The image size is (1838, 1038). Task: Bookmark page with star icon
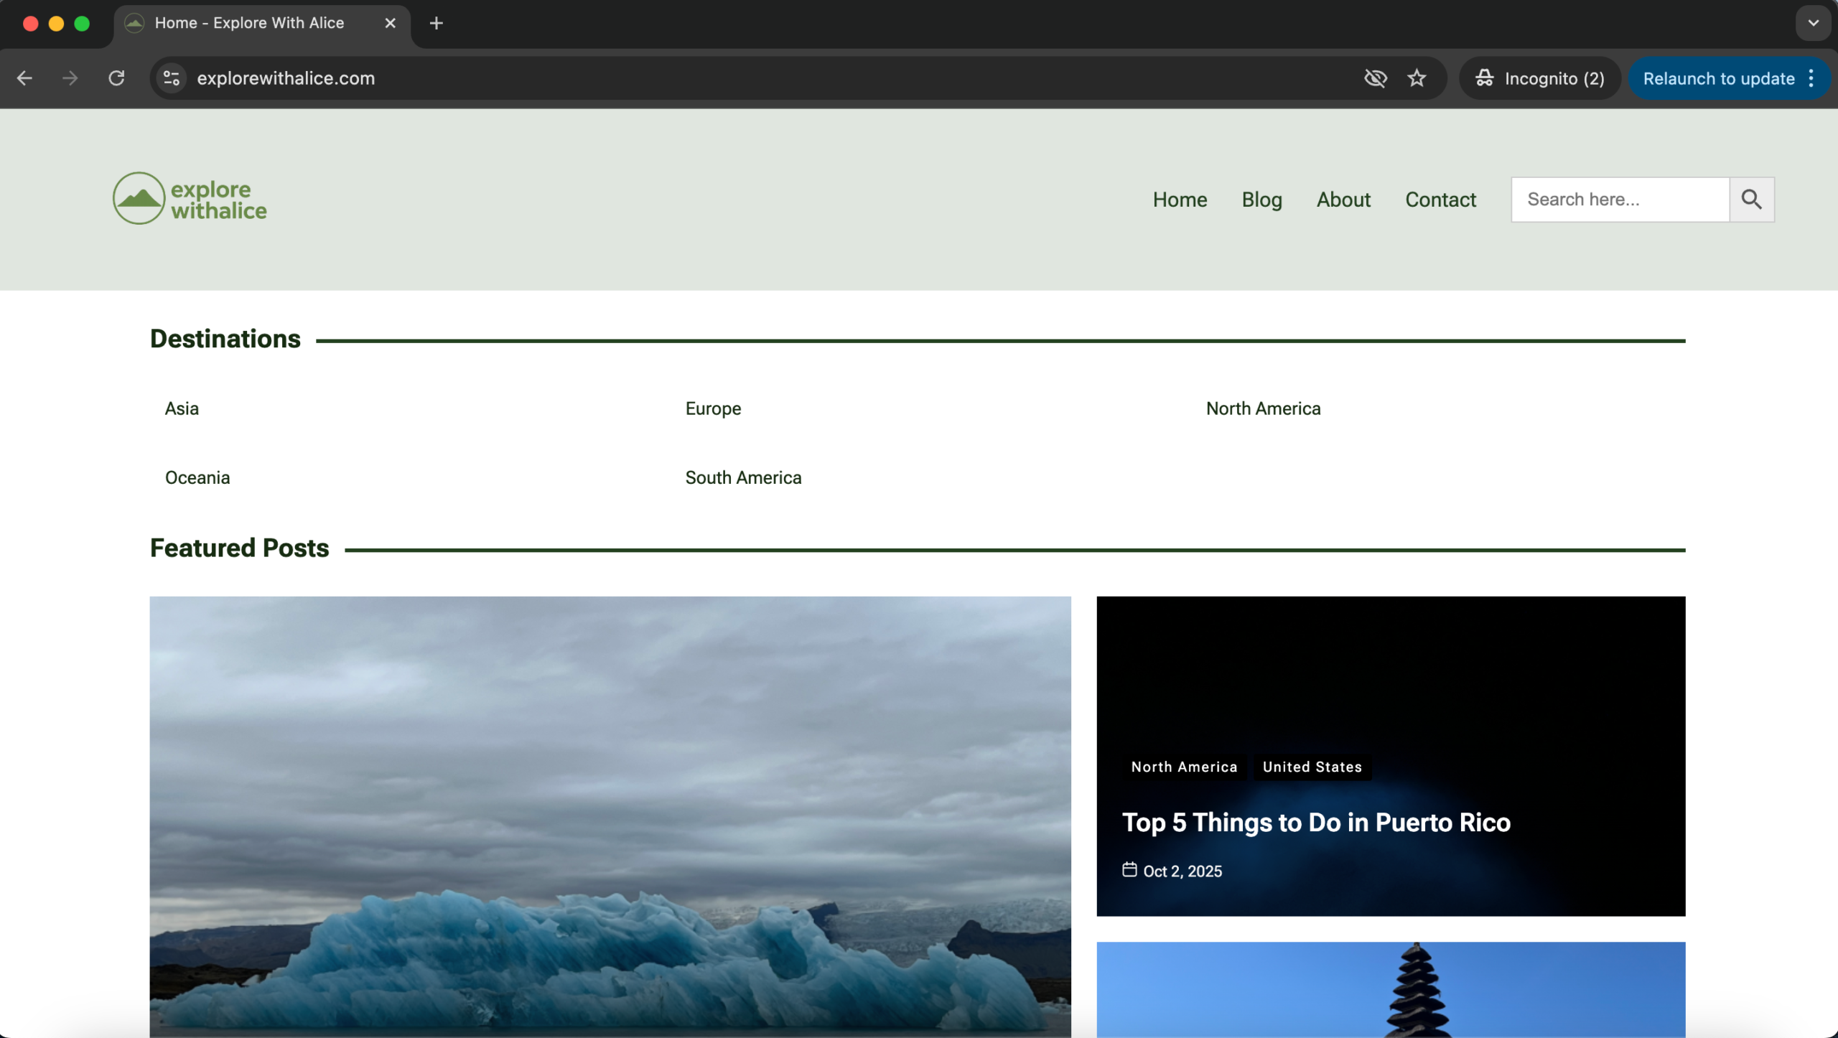[x=1417, y=78]
